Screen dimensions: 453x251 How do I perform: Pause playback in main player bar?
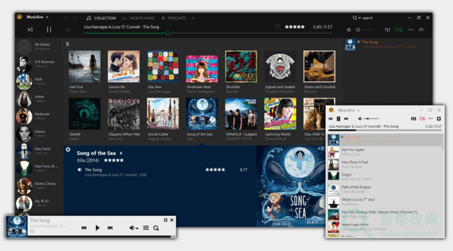tap(49, 29)
